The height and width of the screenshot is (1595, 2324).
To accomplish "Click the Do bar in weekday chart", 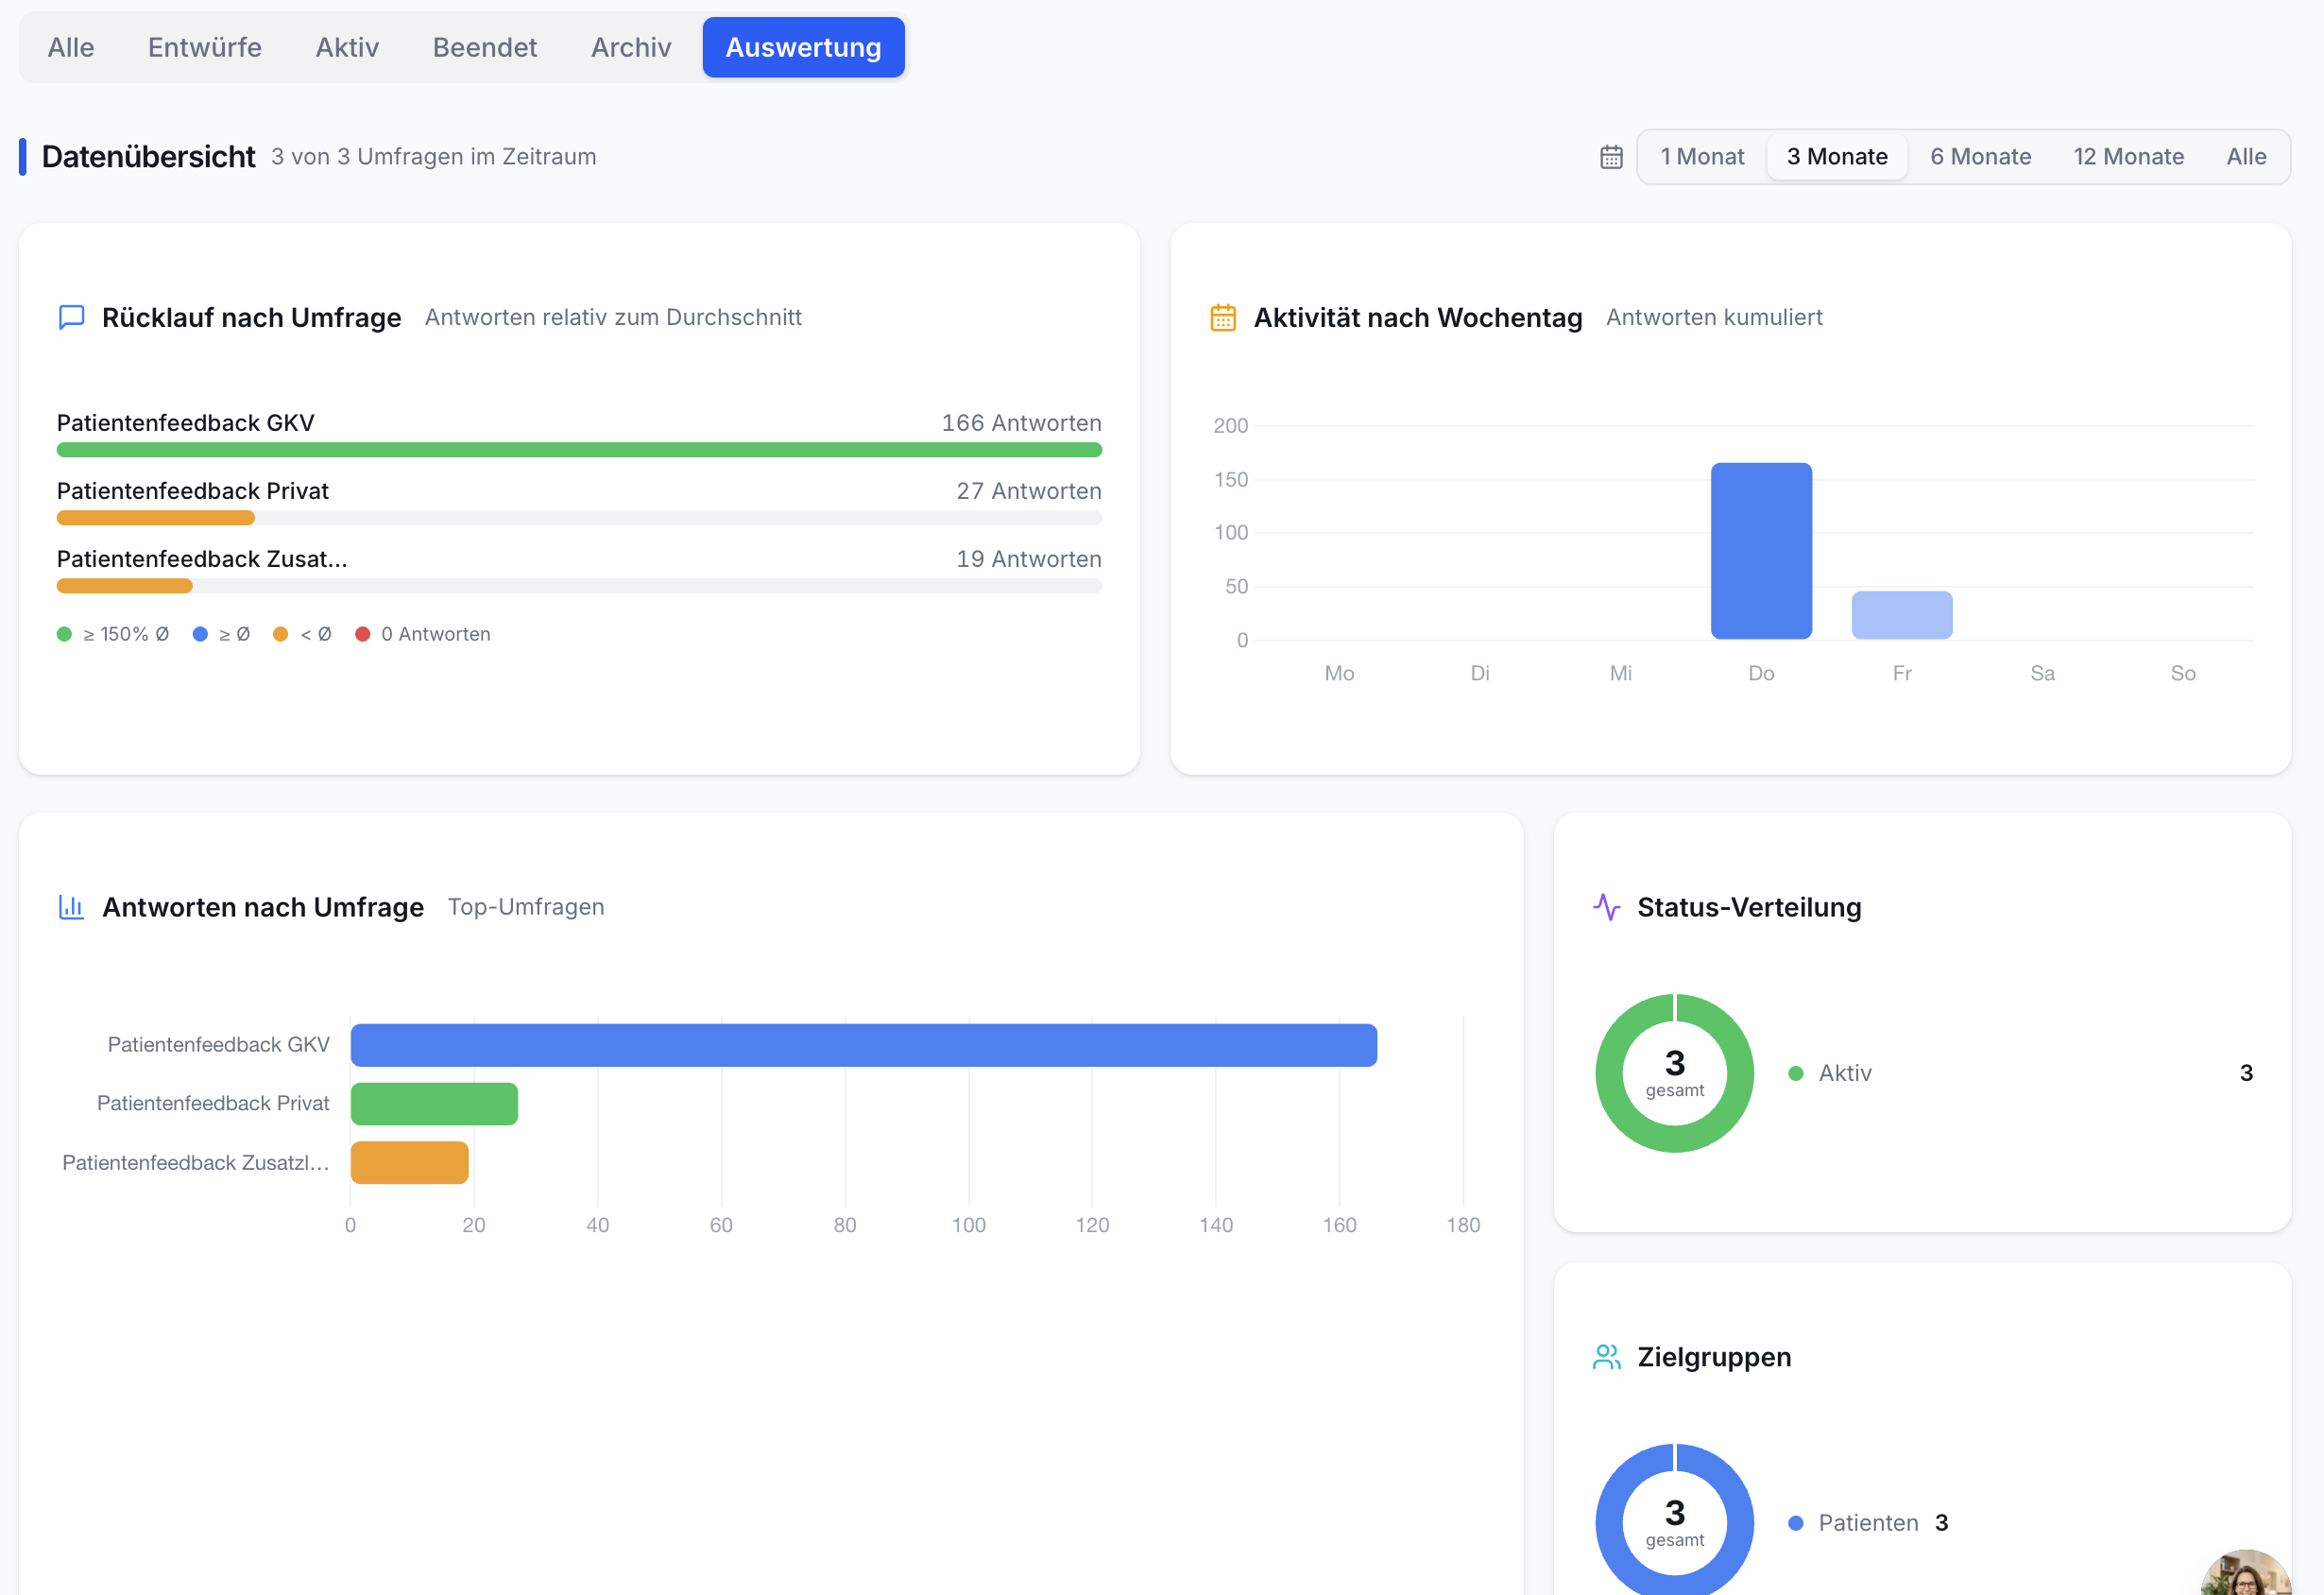I will tap(1761, 551).
